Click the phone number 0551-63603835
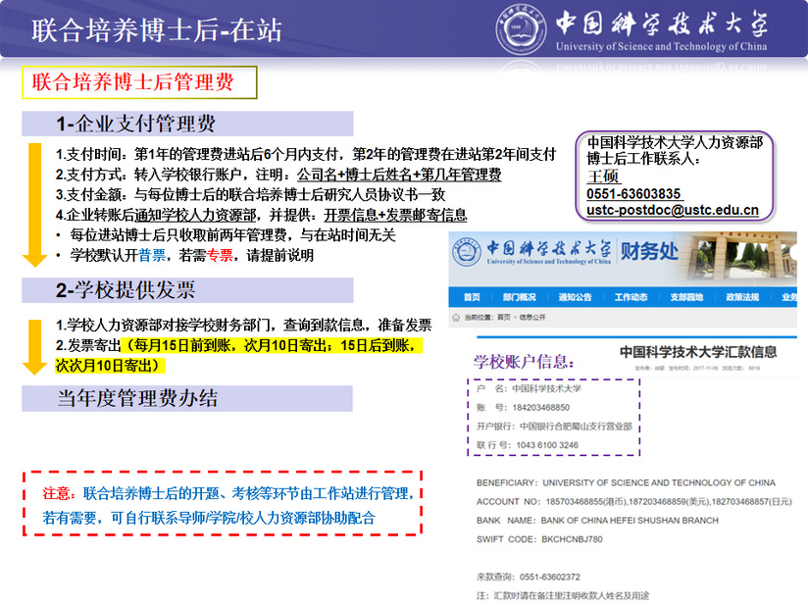The image size is (808, 606). (x=634, y=193)
